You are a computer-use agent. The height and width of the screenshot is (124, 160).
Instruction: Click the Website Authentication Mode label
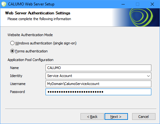(x=30, y=35)
